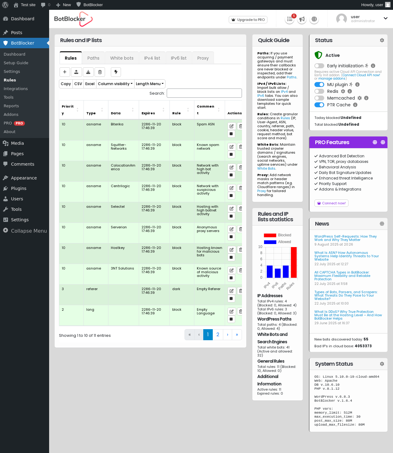This screenshot has height=453, width=393.
Task: Switch to the White bots tab
Action: coord(122,58)
